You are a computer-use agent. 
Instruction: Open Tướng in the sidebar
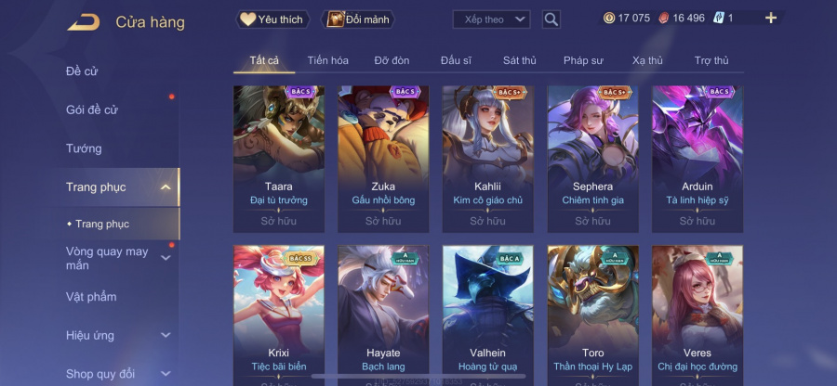click(84, 148)
